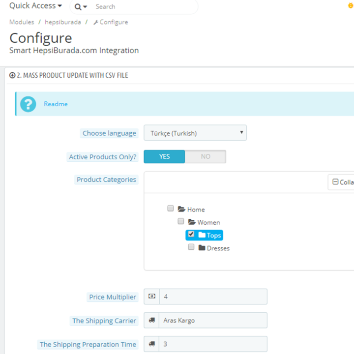Screen dimensions: 354x354
Task: Click the The Shipping Carrier label
Action: pos(104,321)
